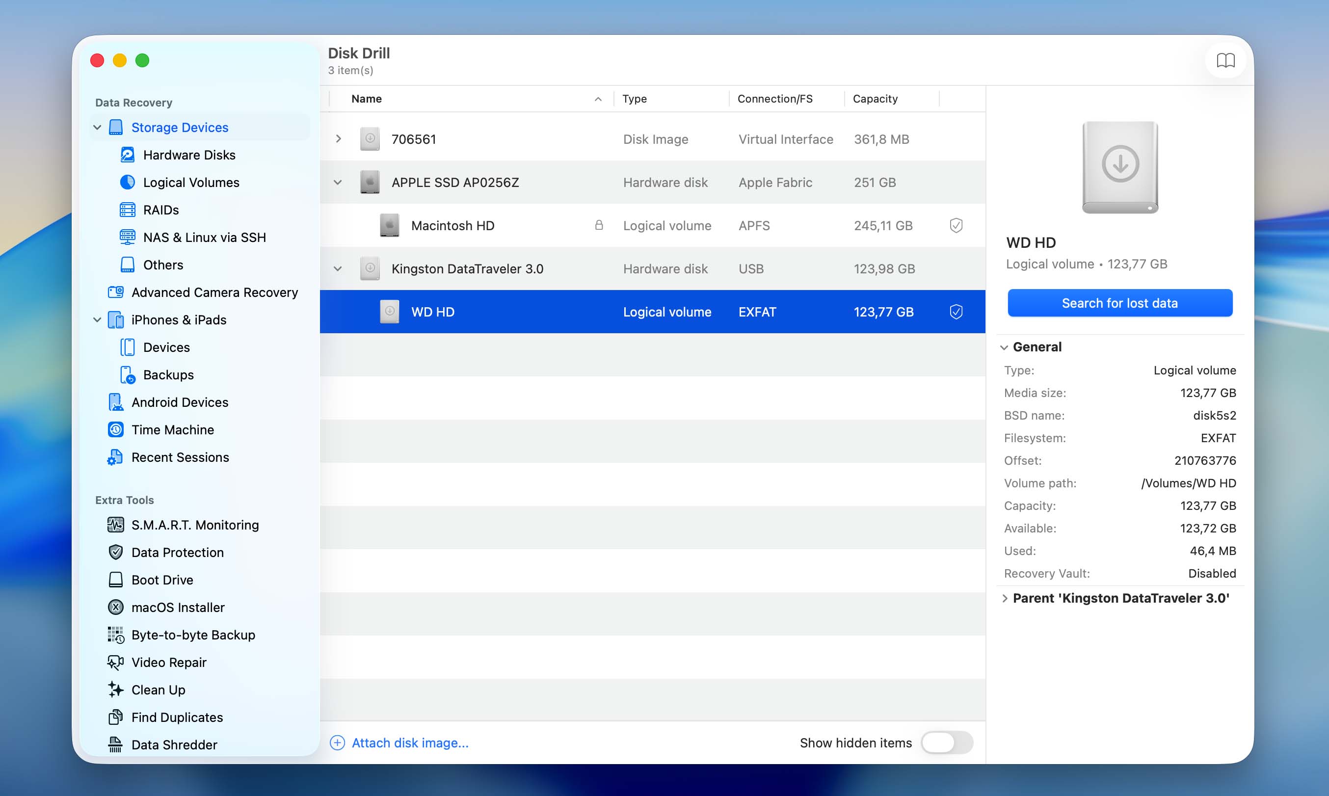This screenshot has width=1329, height=796.
Task: Collapse the General info section
Action: pyautogui.click(x=1004, y=347)
